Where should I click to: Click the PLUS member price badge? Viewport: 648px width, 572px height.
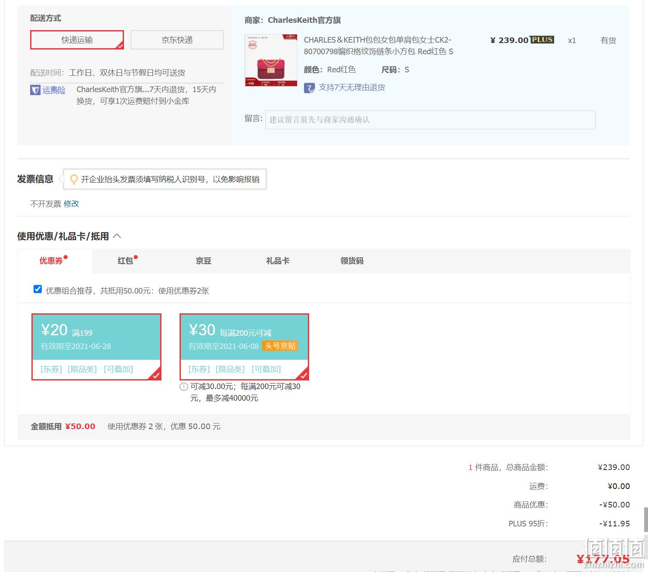542,40
